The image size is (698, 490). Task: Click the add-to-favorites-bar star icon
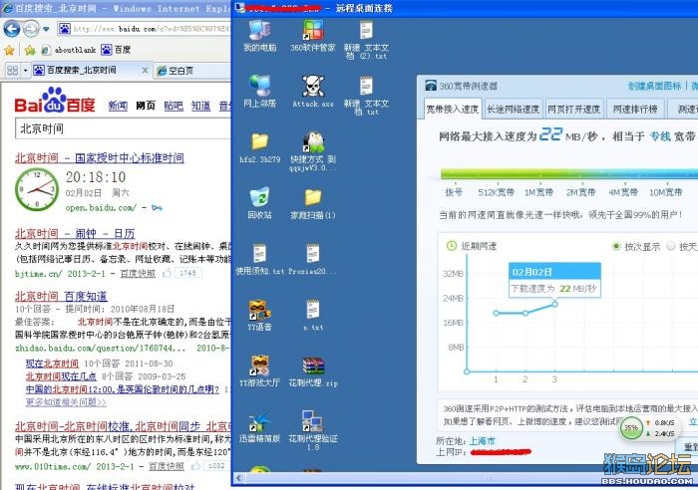click(30, 50)
